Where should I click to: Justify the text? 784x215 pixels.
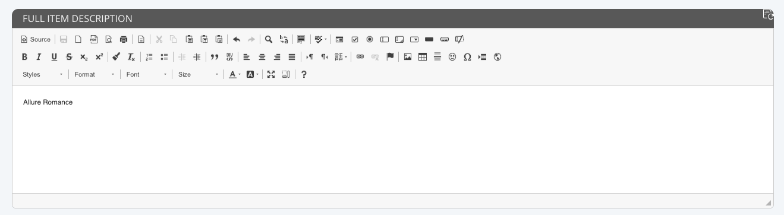pos(292,57)
